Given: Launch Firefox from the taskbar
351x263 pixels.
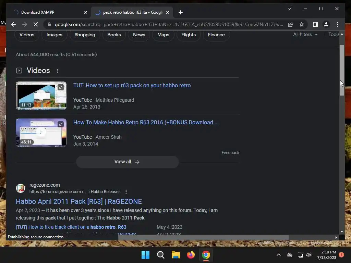Looking at the screenshot, I should 191,255.
